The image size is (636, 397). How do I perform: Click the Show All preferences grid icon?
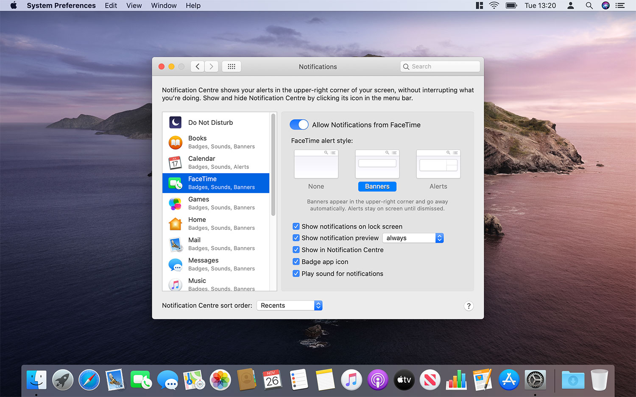pos(232,66)
